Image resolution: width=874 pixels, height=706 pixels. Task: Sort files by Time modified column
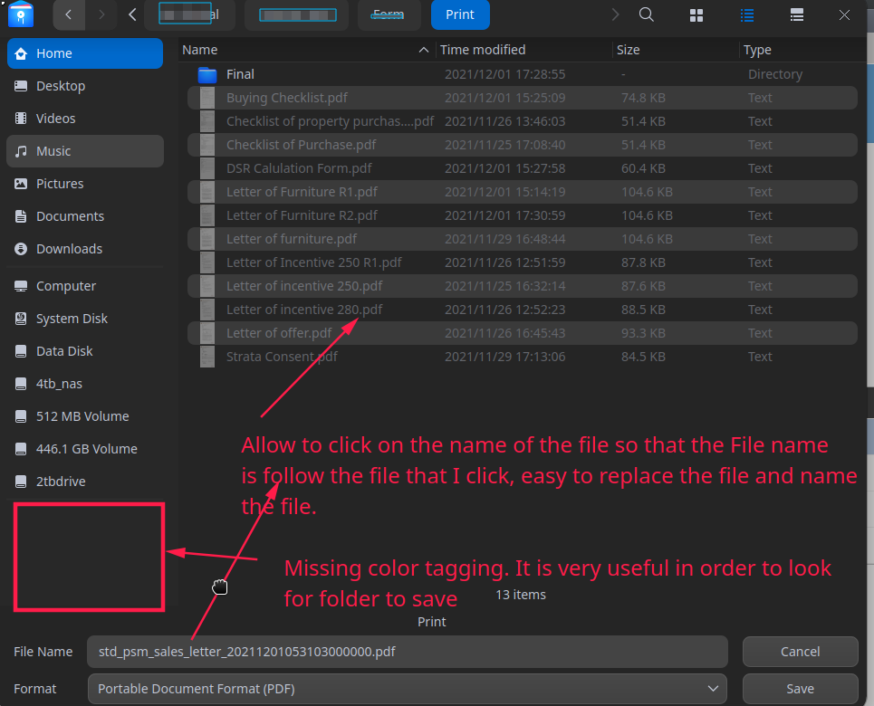[x=483, y=50]
